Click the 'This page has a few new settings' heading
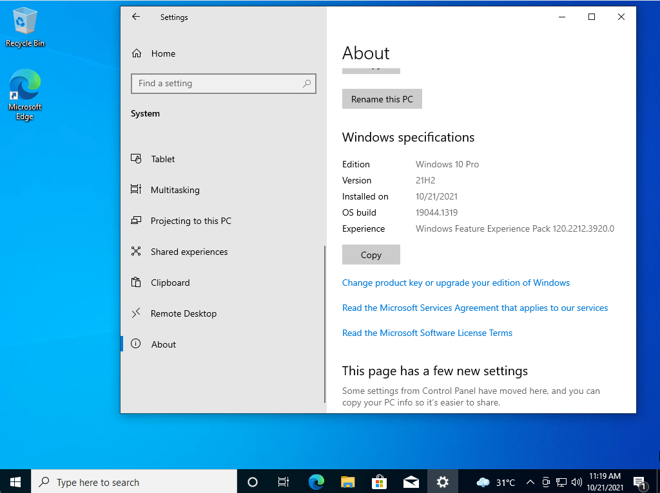The height and width of the screenshot is (493, 660). click(x=435, y=371)
